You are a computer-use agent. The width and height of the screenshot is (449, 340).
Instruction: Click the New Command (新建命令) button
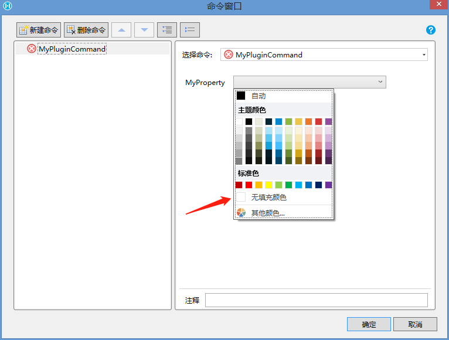click(x=39, y=30)
